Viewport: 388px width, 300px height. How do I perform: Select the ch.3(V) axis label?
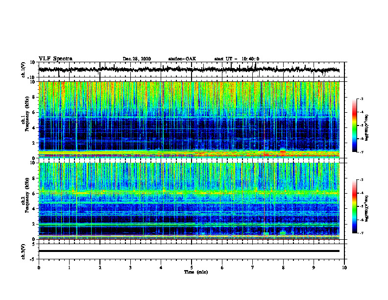pyautogui.click(x=24, y=251)
